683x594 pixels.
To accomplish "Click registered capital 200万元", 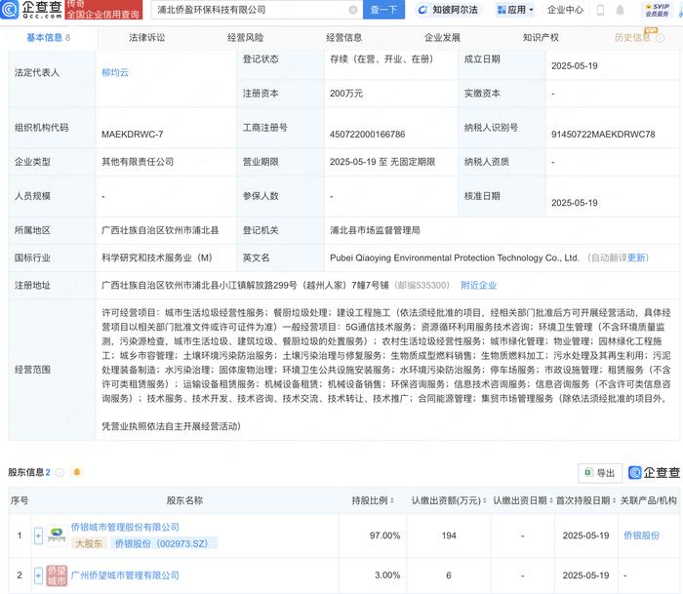I will (x=346, y=94).
